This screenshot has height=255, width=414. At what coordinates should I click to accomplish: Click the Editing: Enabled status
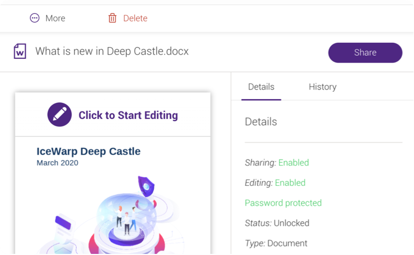tap(275, 183)
